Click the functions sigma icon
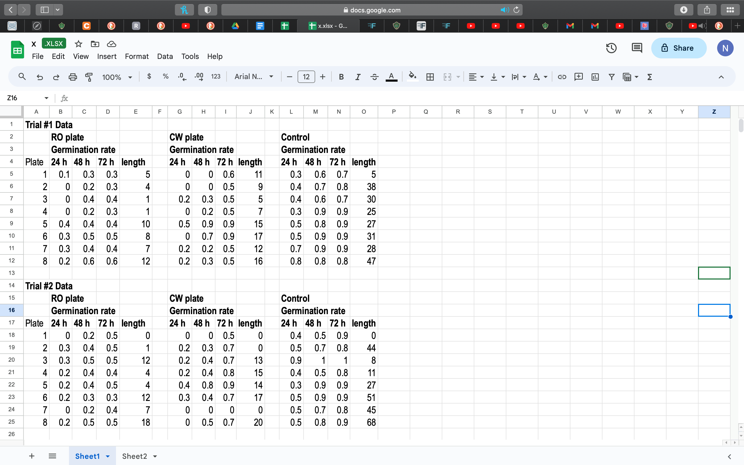The image size is (744, 465). click(x=650, y=77)
